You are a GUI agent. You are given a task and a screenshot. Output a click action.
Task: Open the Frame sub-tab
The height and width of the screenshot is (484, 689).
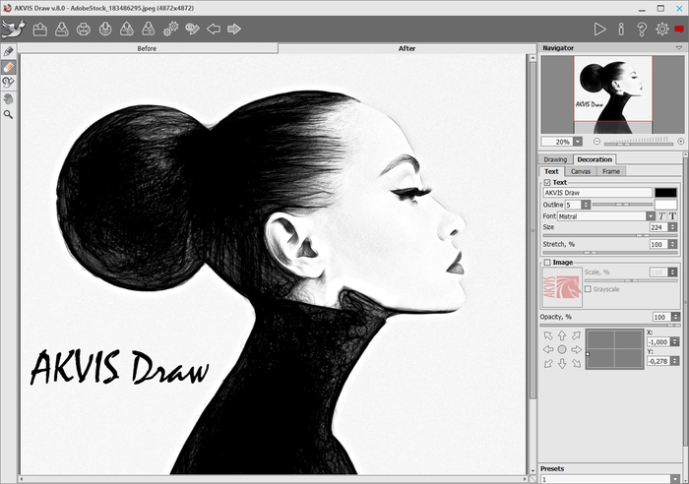[611, 171]
